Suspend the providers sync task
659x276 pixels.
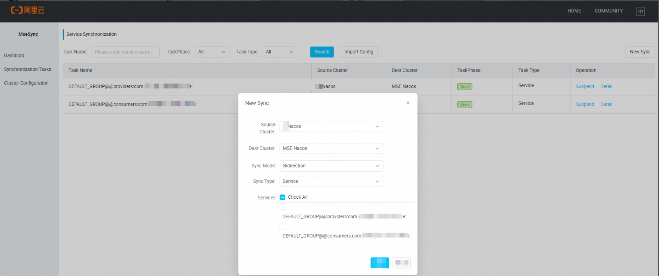[x=585, y=86]
